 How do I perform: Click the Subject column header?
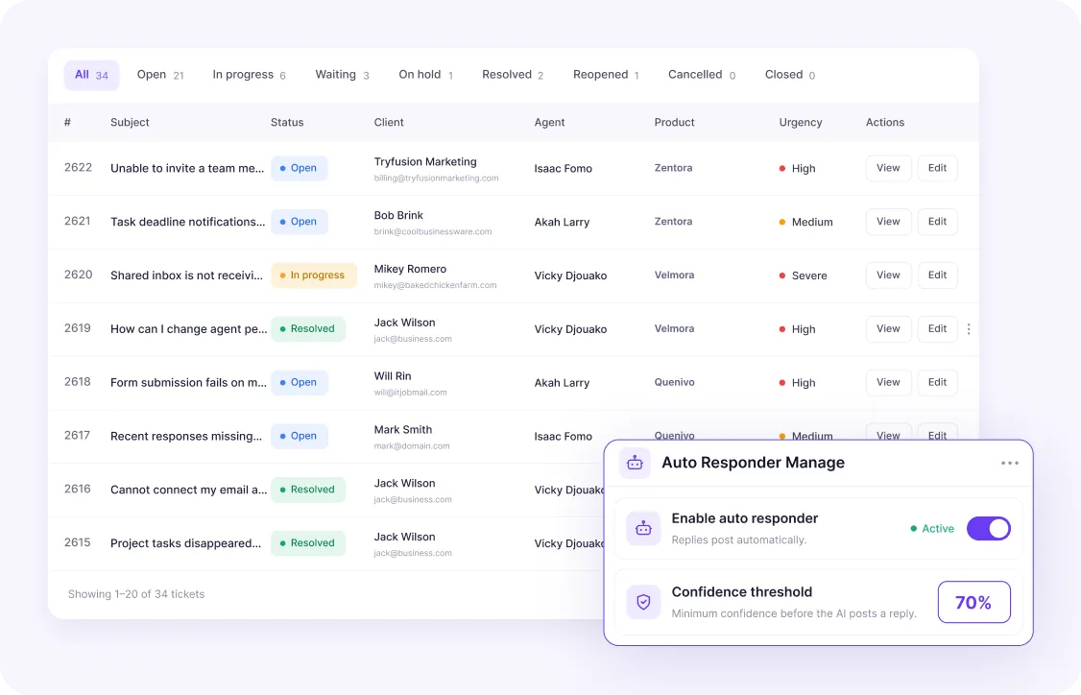point(130,123)
